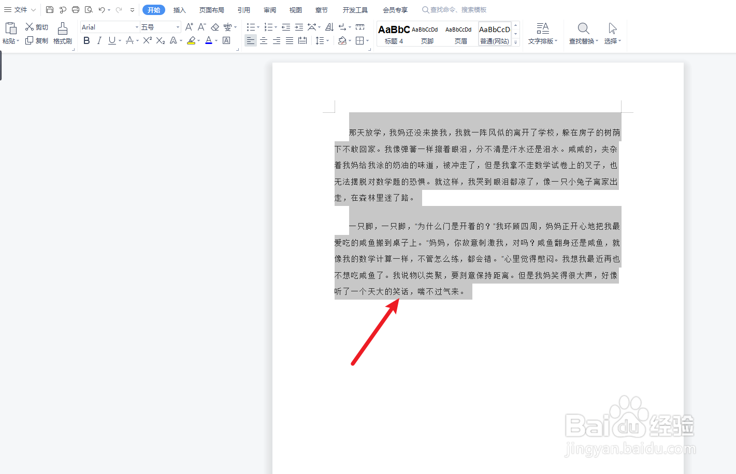Toggle the bulleted list
Image resolution: width=736 pixels, height=474 pixels.
tap(251, 26)
